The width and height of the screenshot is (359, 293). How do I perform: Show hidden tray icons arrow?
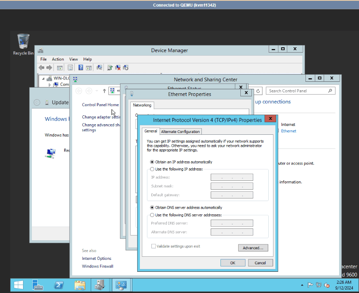[x=302, y=285]
